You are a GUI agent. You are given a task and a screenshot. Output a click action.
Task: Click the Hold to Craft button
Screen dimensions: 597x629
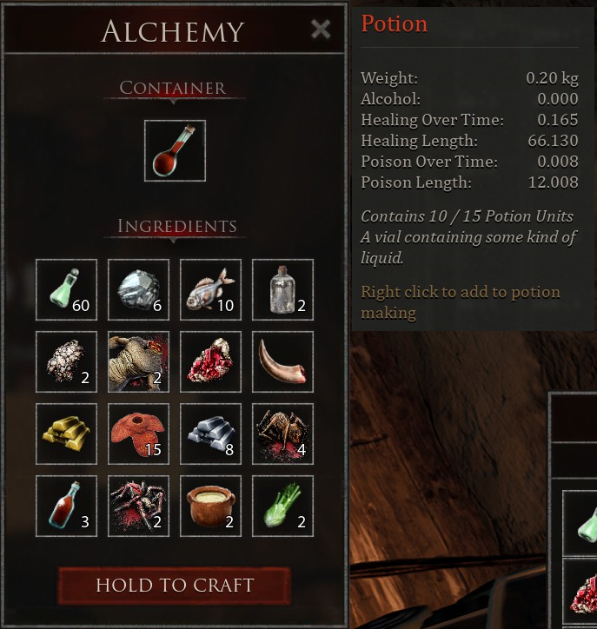[x=175, y=586]
